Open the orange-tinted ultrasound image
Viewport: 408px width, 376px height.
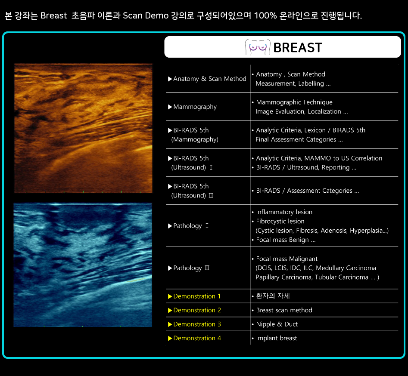(83, 128)
